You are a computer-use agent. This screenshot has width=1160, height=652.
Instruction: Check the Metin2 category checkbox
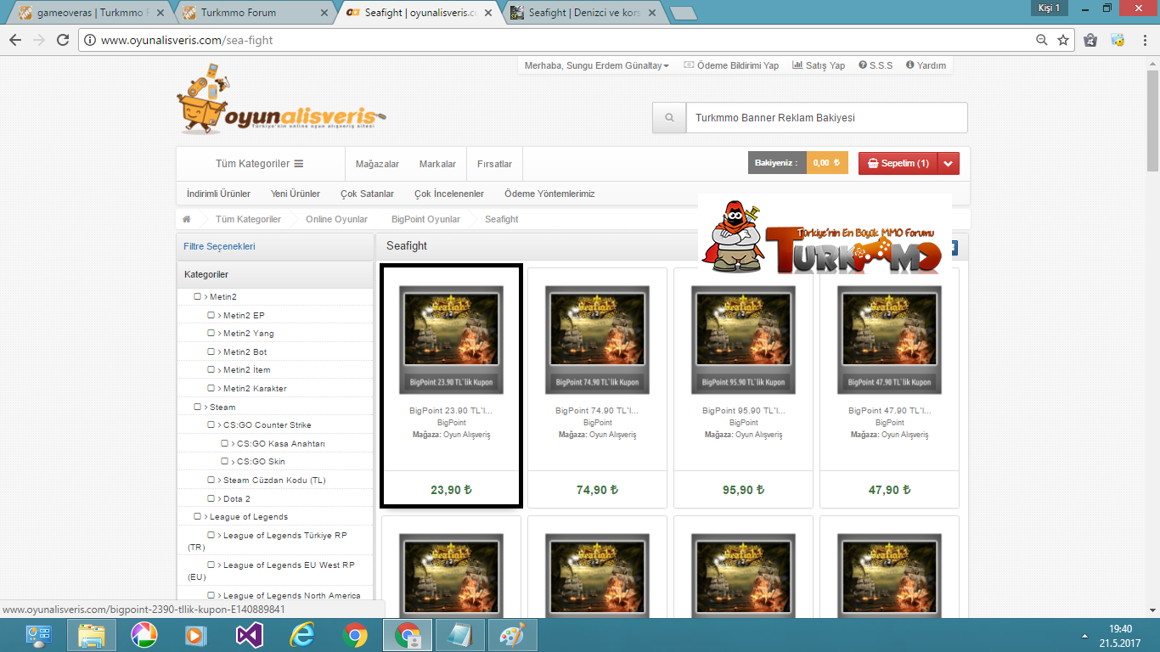pos(198,296)
